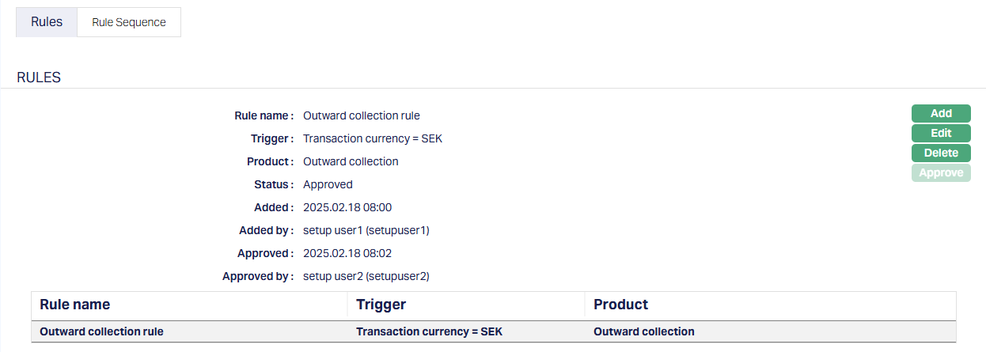
Task: Click the Rule name value in details
Action: [x=362, y=115]
